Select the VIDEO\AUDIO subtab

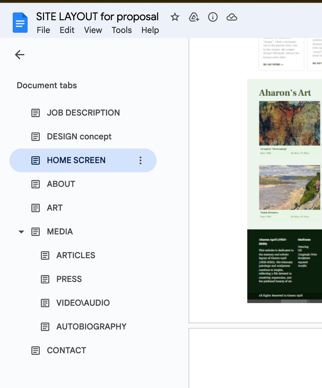click(x=83, y=303)
